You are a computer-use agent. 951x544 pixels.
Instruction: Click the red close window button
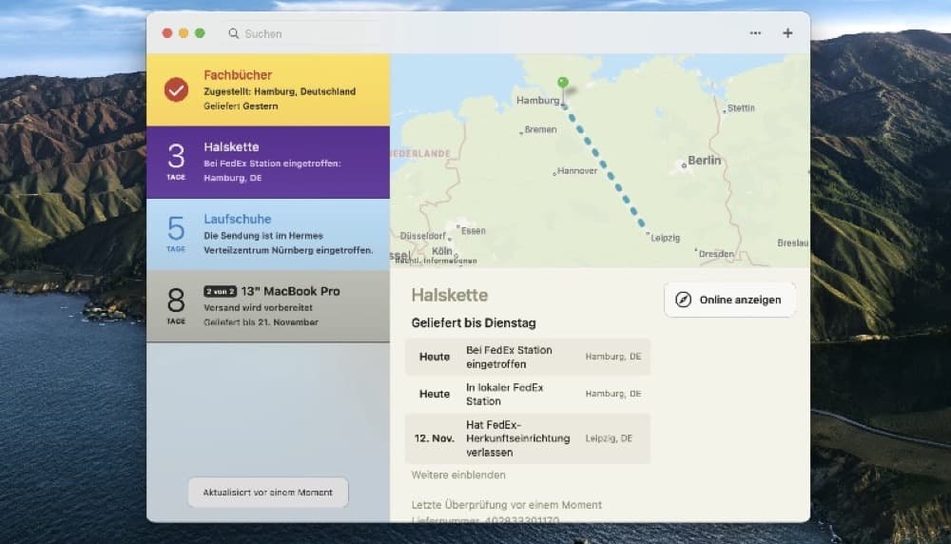tap(167, 33)
